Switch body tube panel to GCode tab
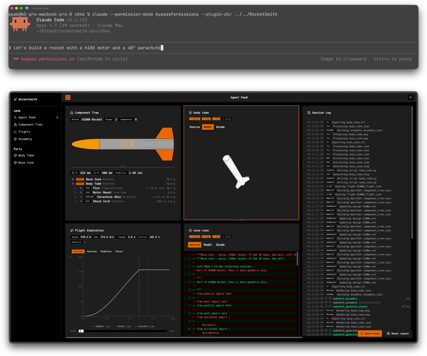 click(x=220, y=127)
